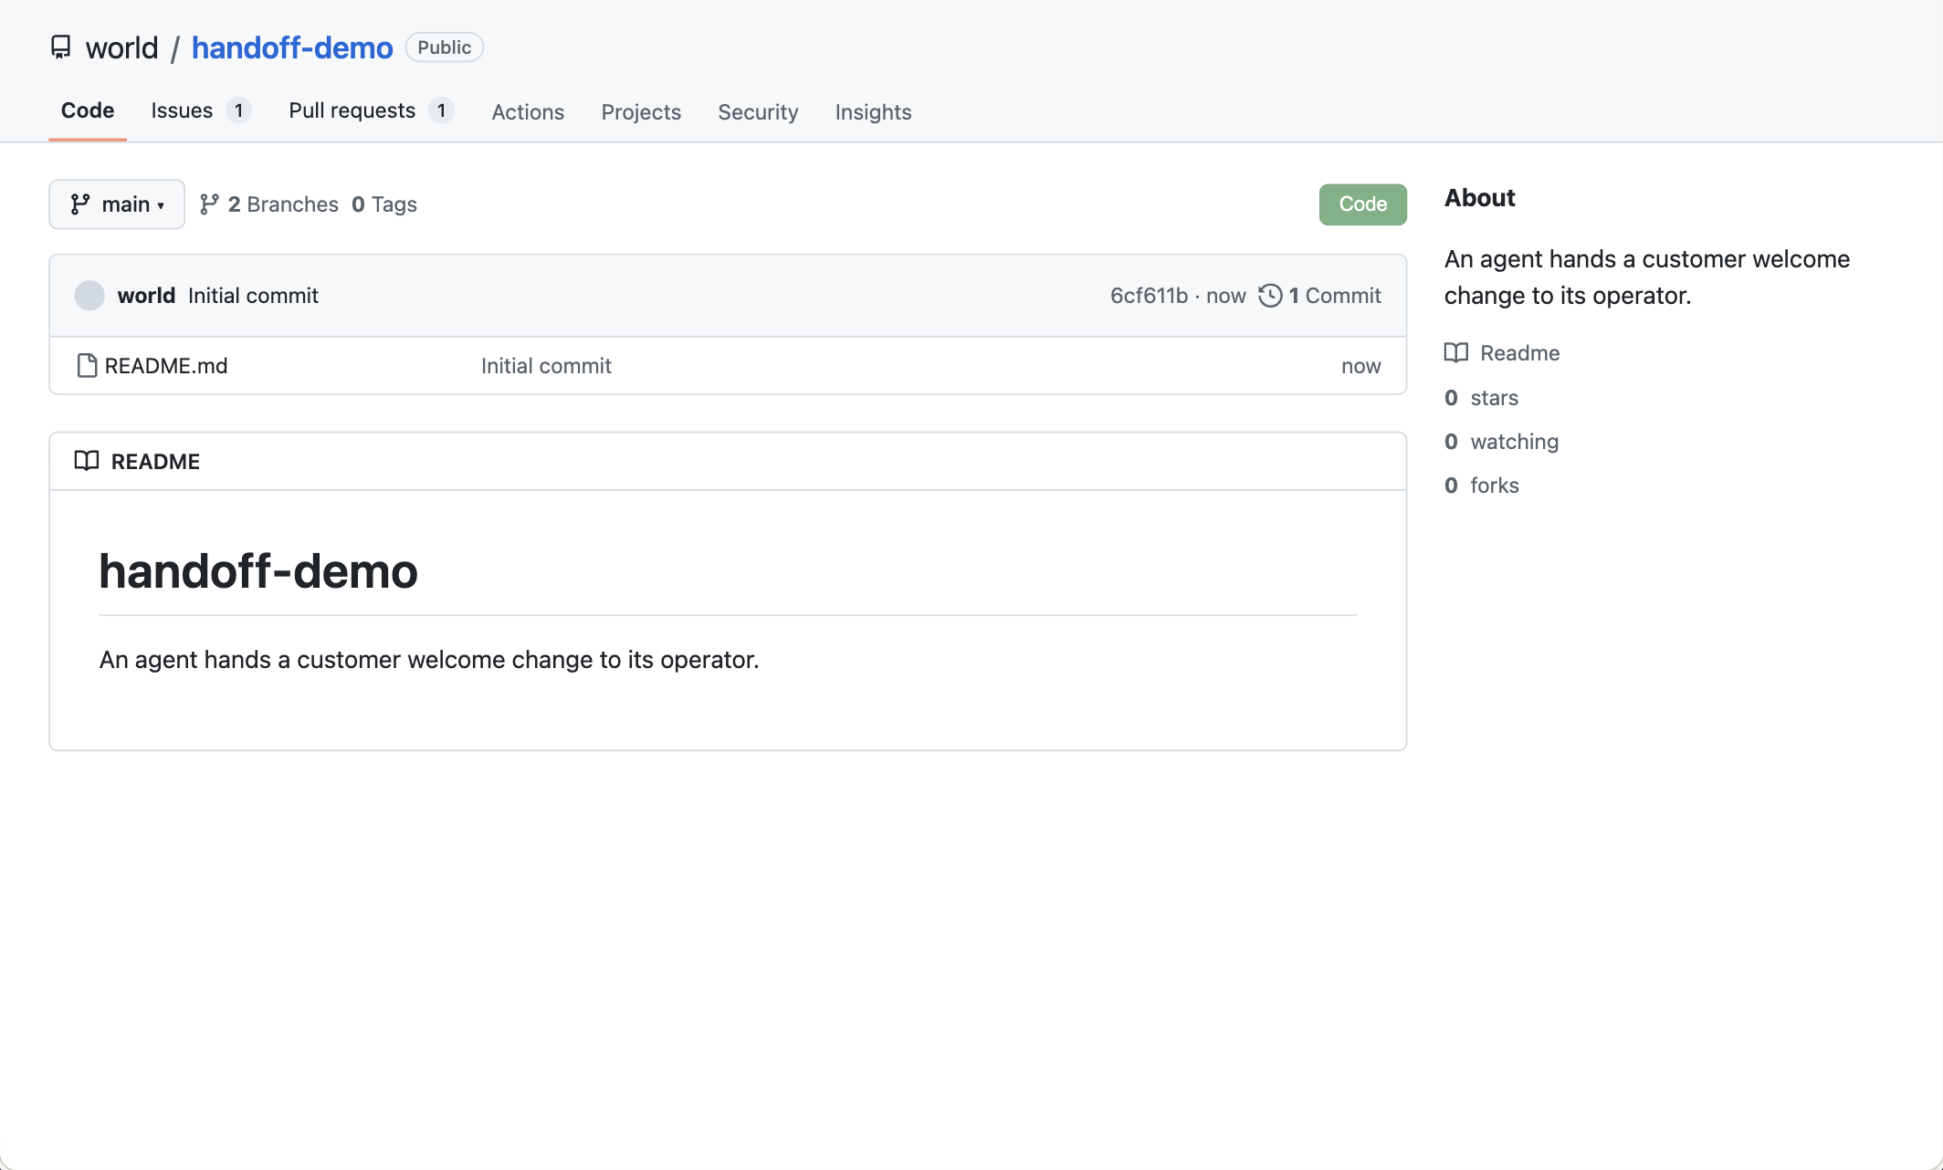1943x1170 pixels.
Task: View the 0 forks link
Action: pos(1481,486)
